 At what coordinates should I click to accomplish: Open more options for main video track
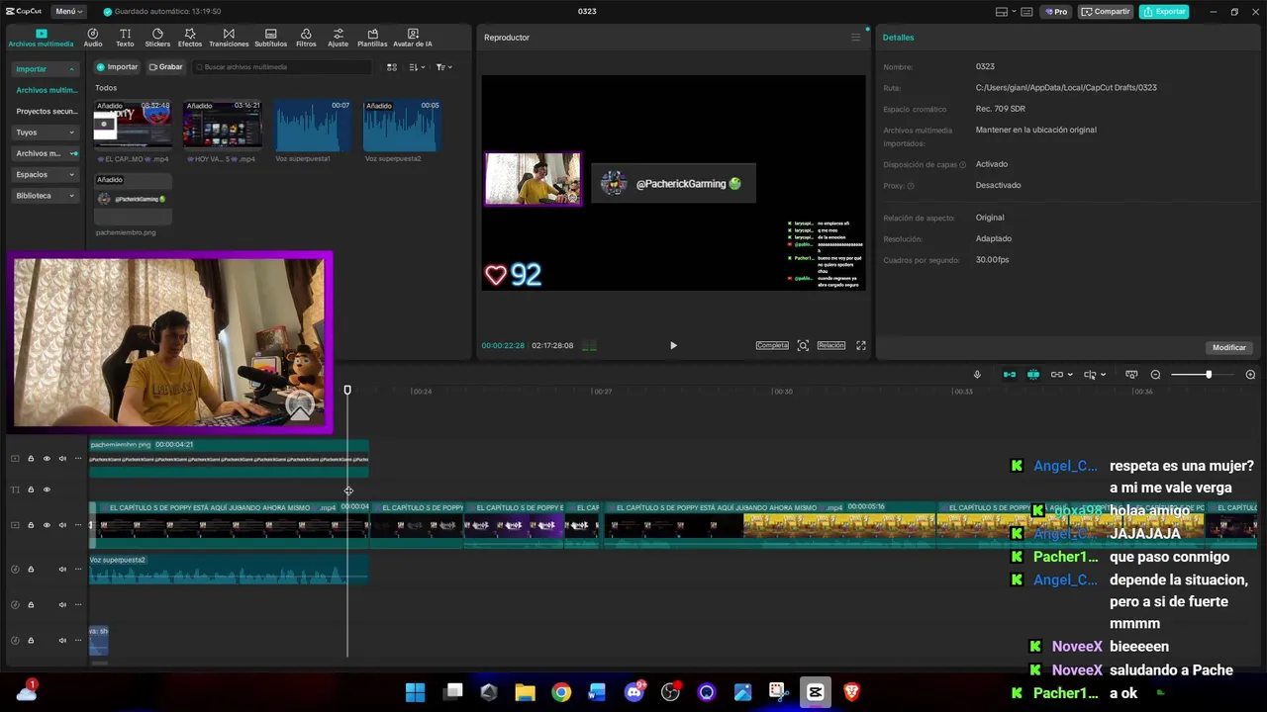pos(78,525)
